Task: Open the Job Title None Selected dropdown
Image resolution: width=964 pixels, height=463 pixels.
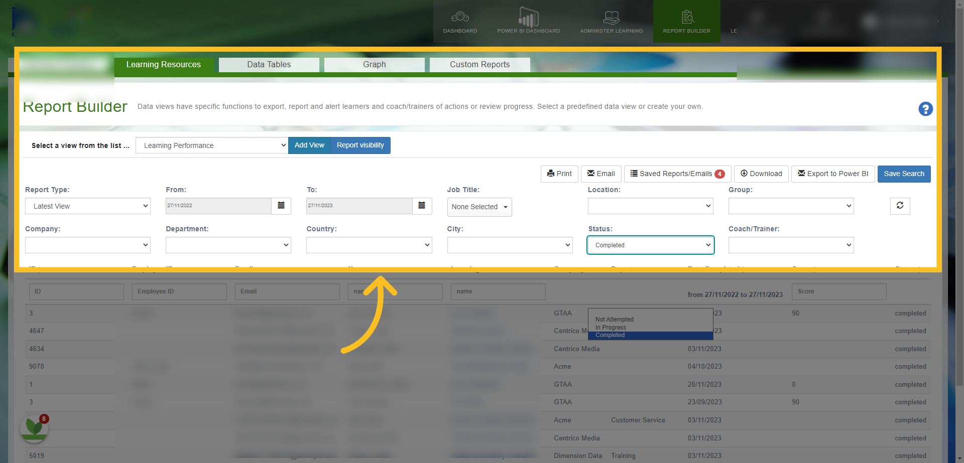Action: (479, 207)
